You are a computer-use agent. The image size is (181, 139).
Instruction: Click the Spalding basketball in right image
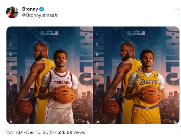click(111, 108)
